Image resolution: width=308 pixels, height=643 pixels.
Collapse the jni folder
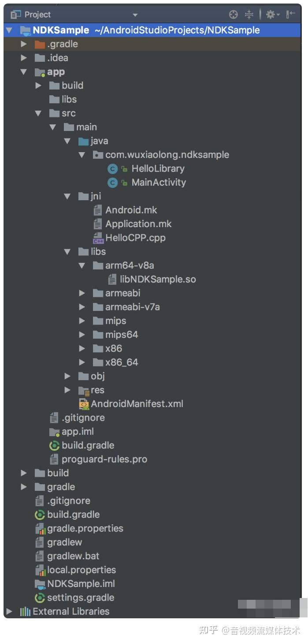click(x=67, y=196)
